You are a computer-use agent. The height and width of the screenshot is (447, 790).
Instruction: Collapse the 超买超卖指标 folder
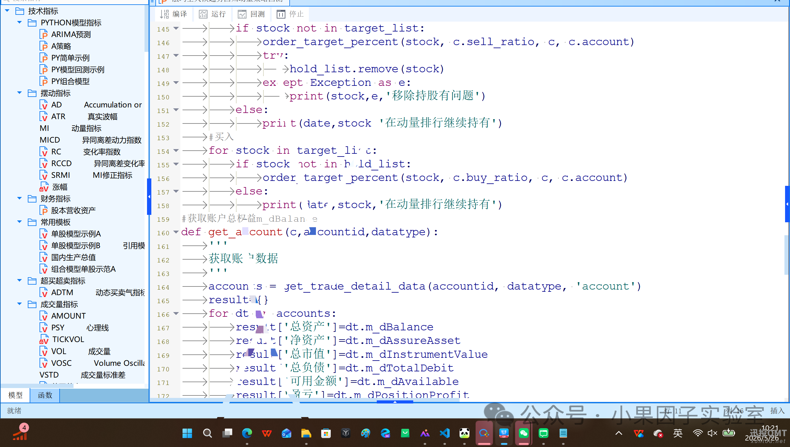[x=19, y=281]
